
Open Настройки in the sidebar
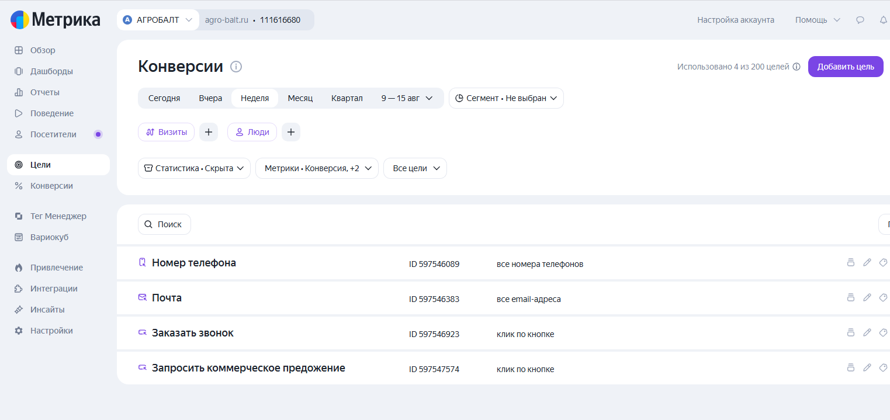point(58,331)
